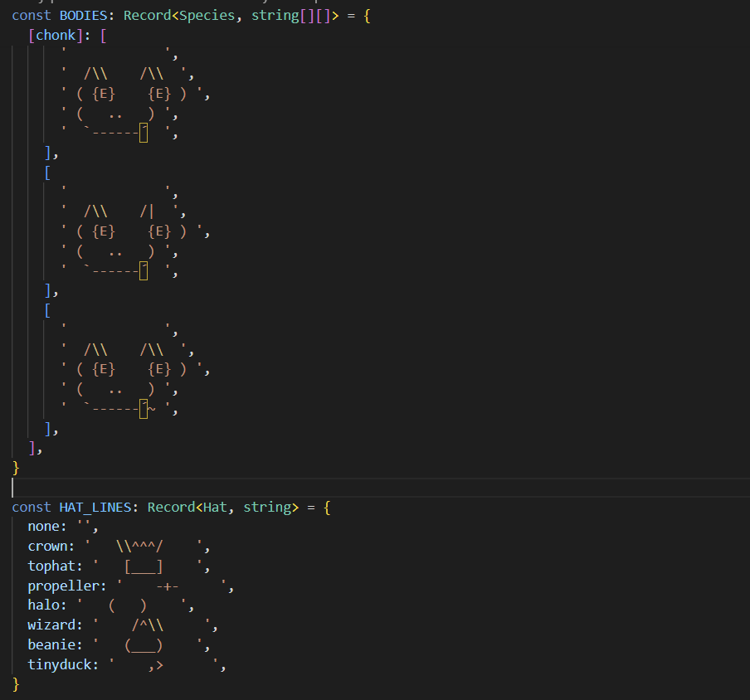Screen dimensions: 750x700
Task: Click the tilde character in the third frame
Action: point(152,408)
